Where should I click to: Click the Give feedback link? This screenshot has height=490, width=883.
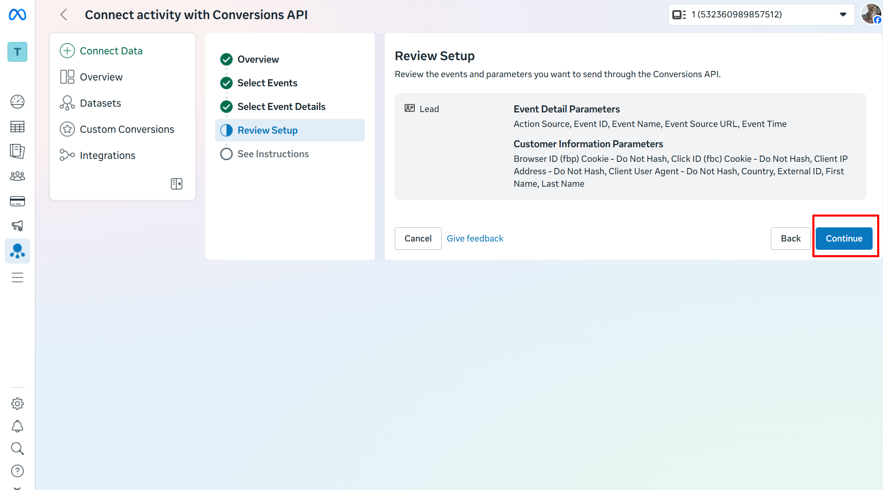(x=475, y=239)
